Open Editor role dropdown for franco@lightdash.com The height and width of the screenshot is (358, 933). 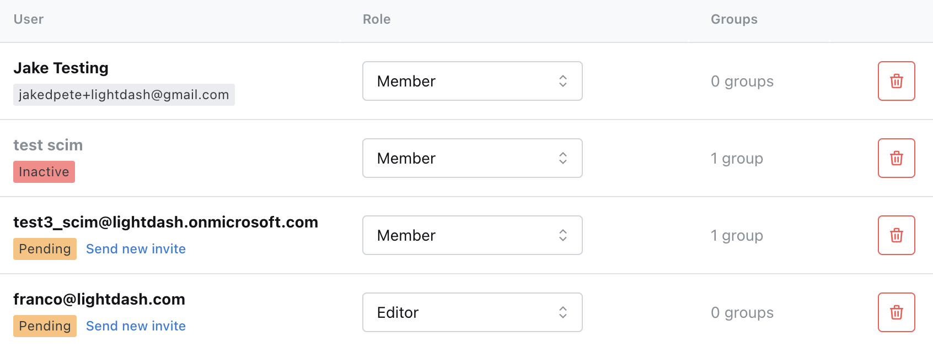(x=472, y=312)
